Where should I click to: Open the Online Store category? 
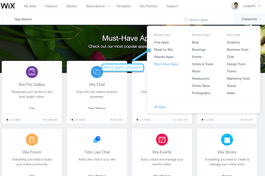point(201,86)
